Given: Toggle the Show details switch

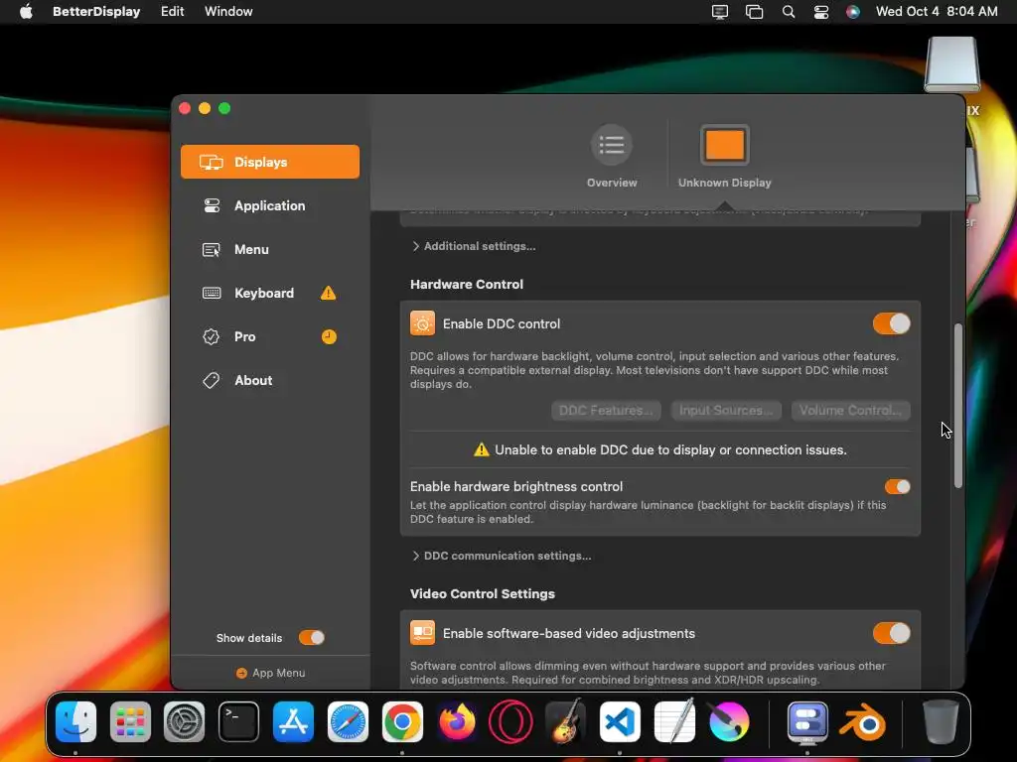Looking at the screenshot, I should tap(311, 638).
